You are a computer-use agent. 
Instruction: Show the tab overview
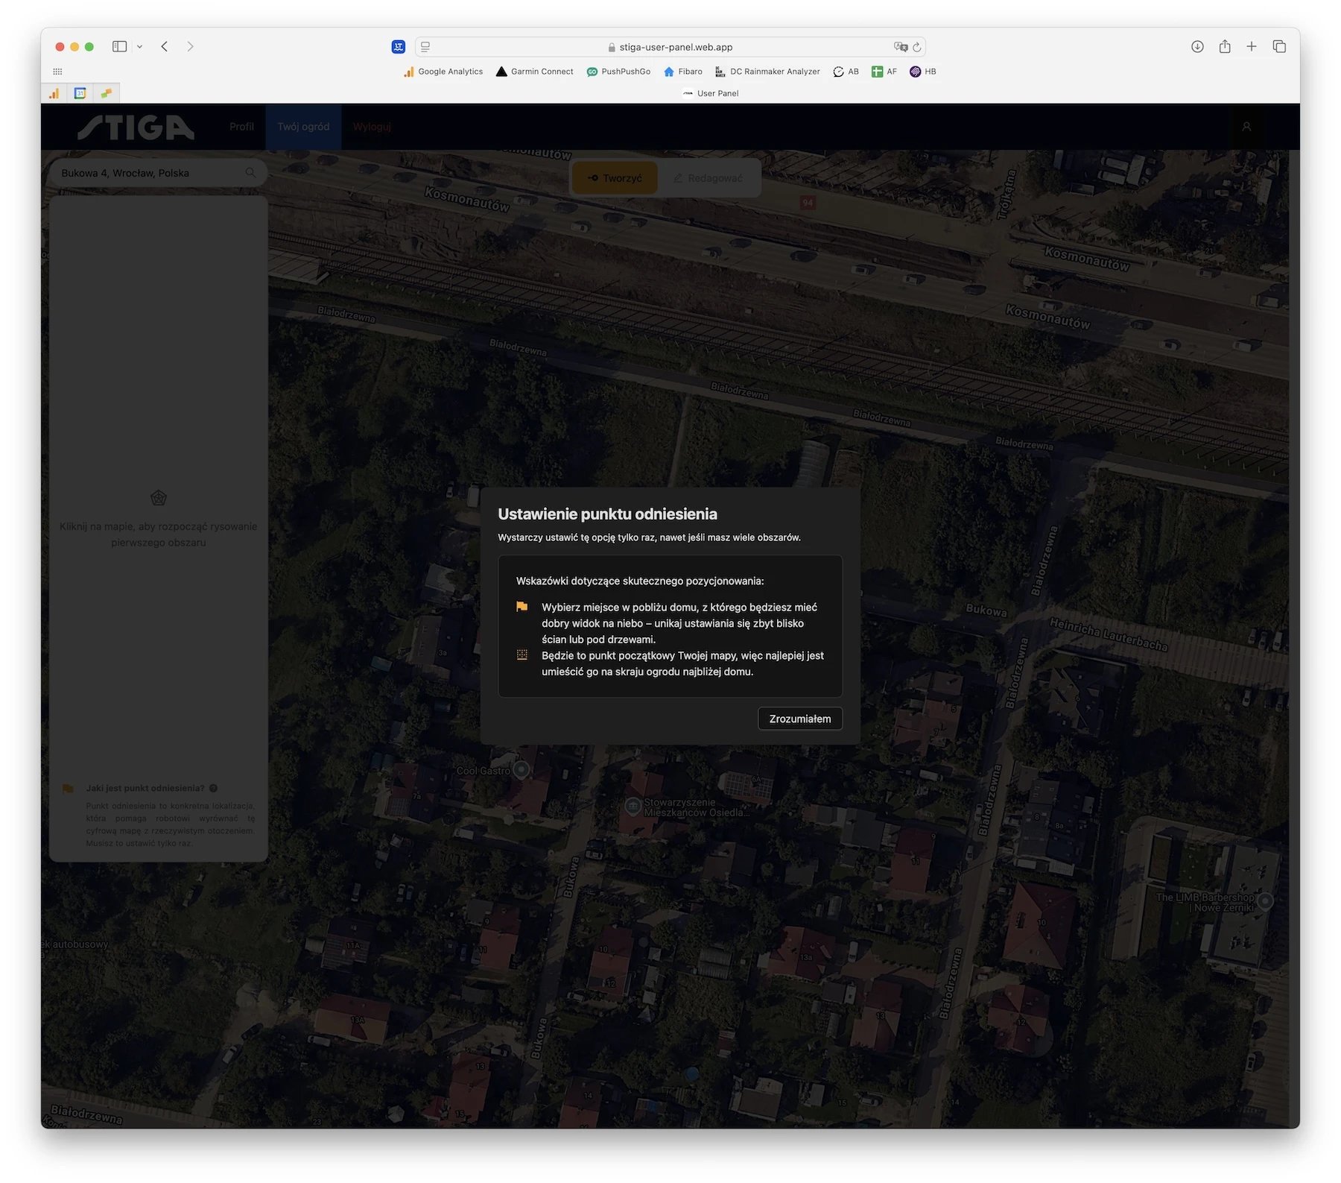pos(1279,46)
